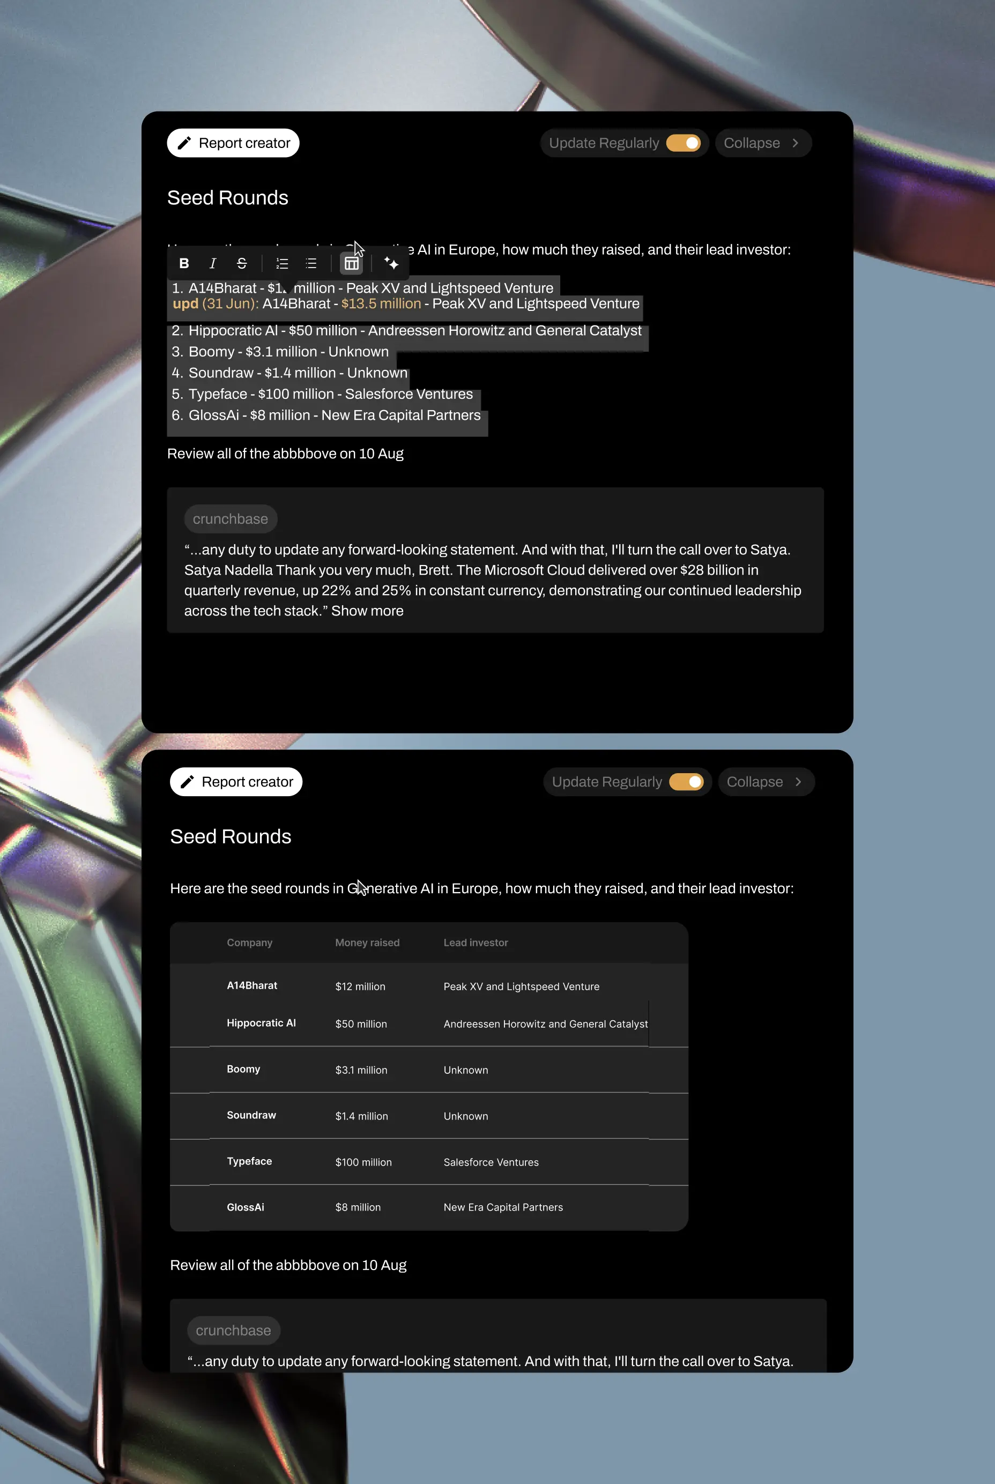Click intro sentence above the table
The width and height of the screenshot is (995, 1484).
click(481, 888)
